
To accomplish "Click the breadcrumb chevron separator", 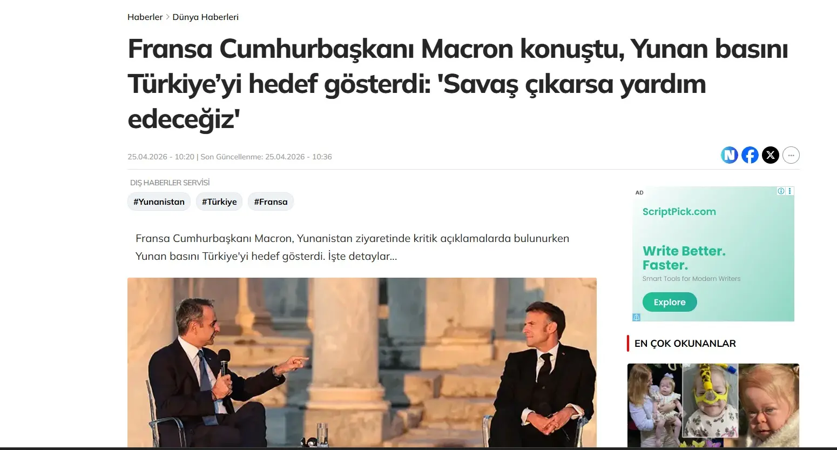I will (167, 17).
